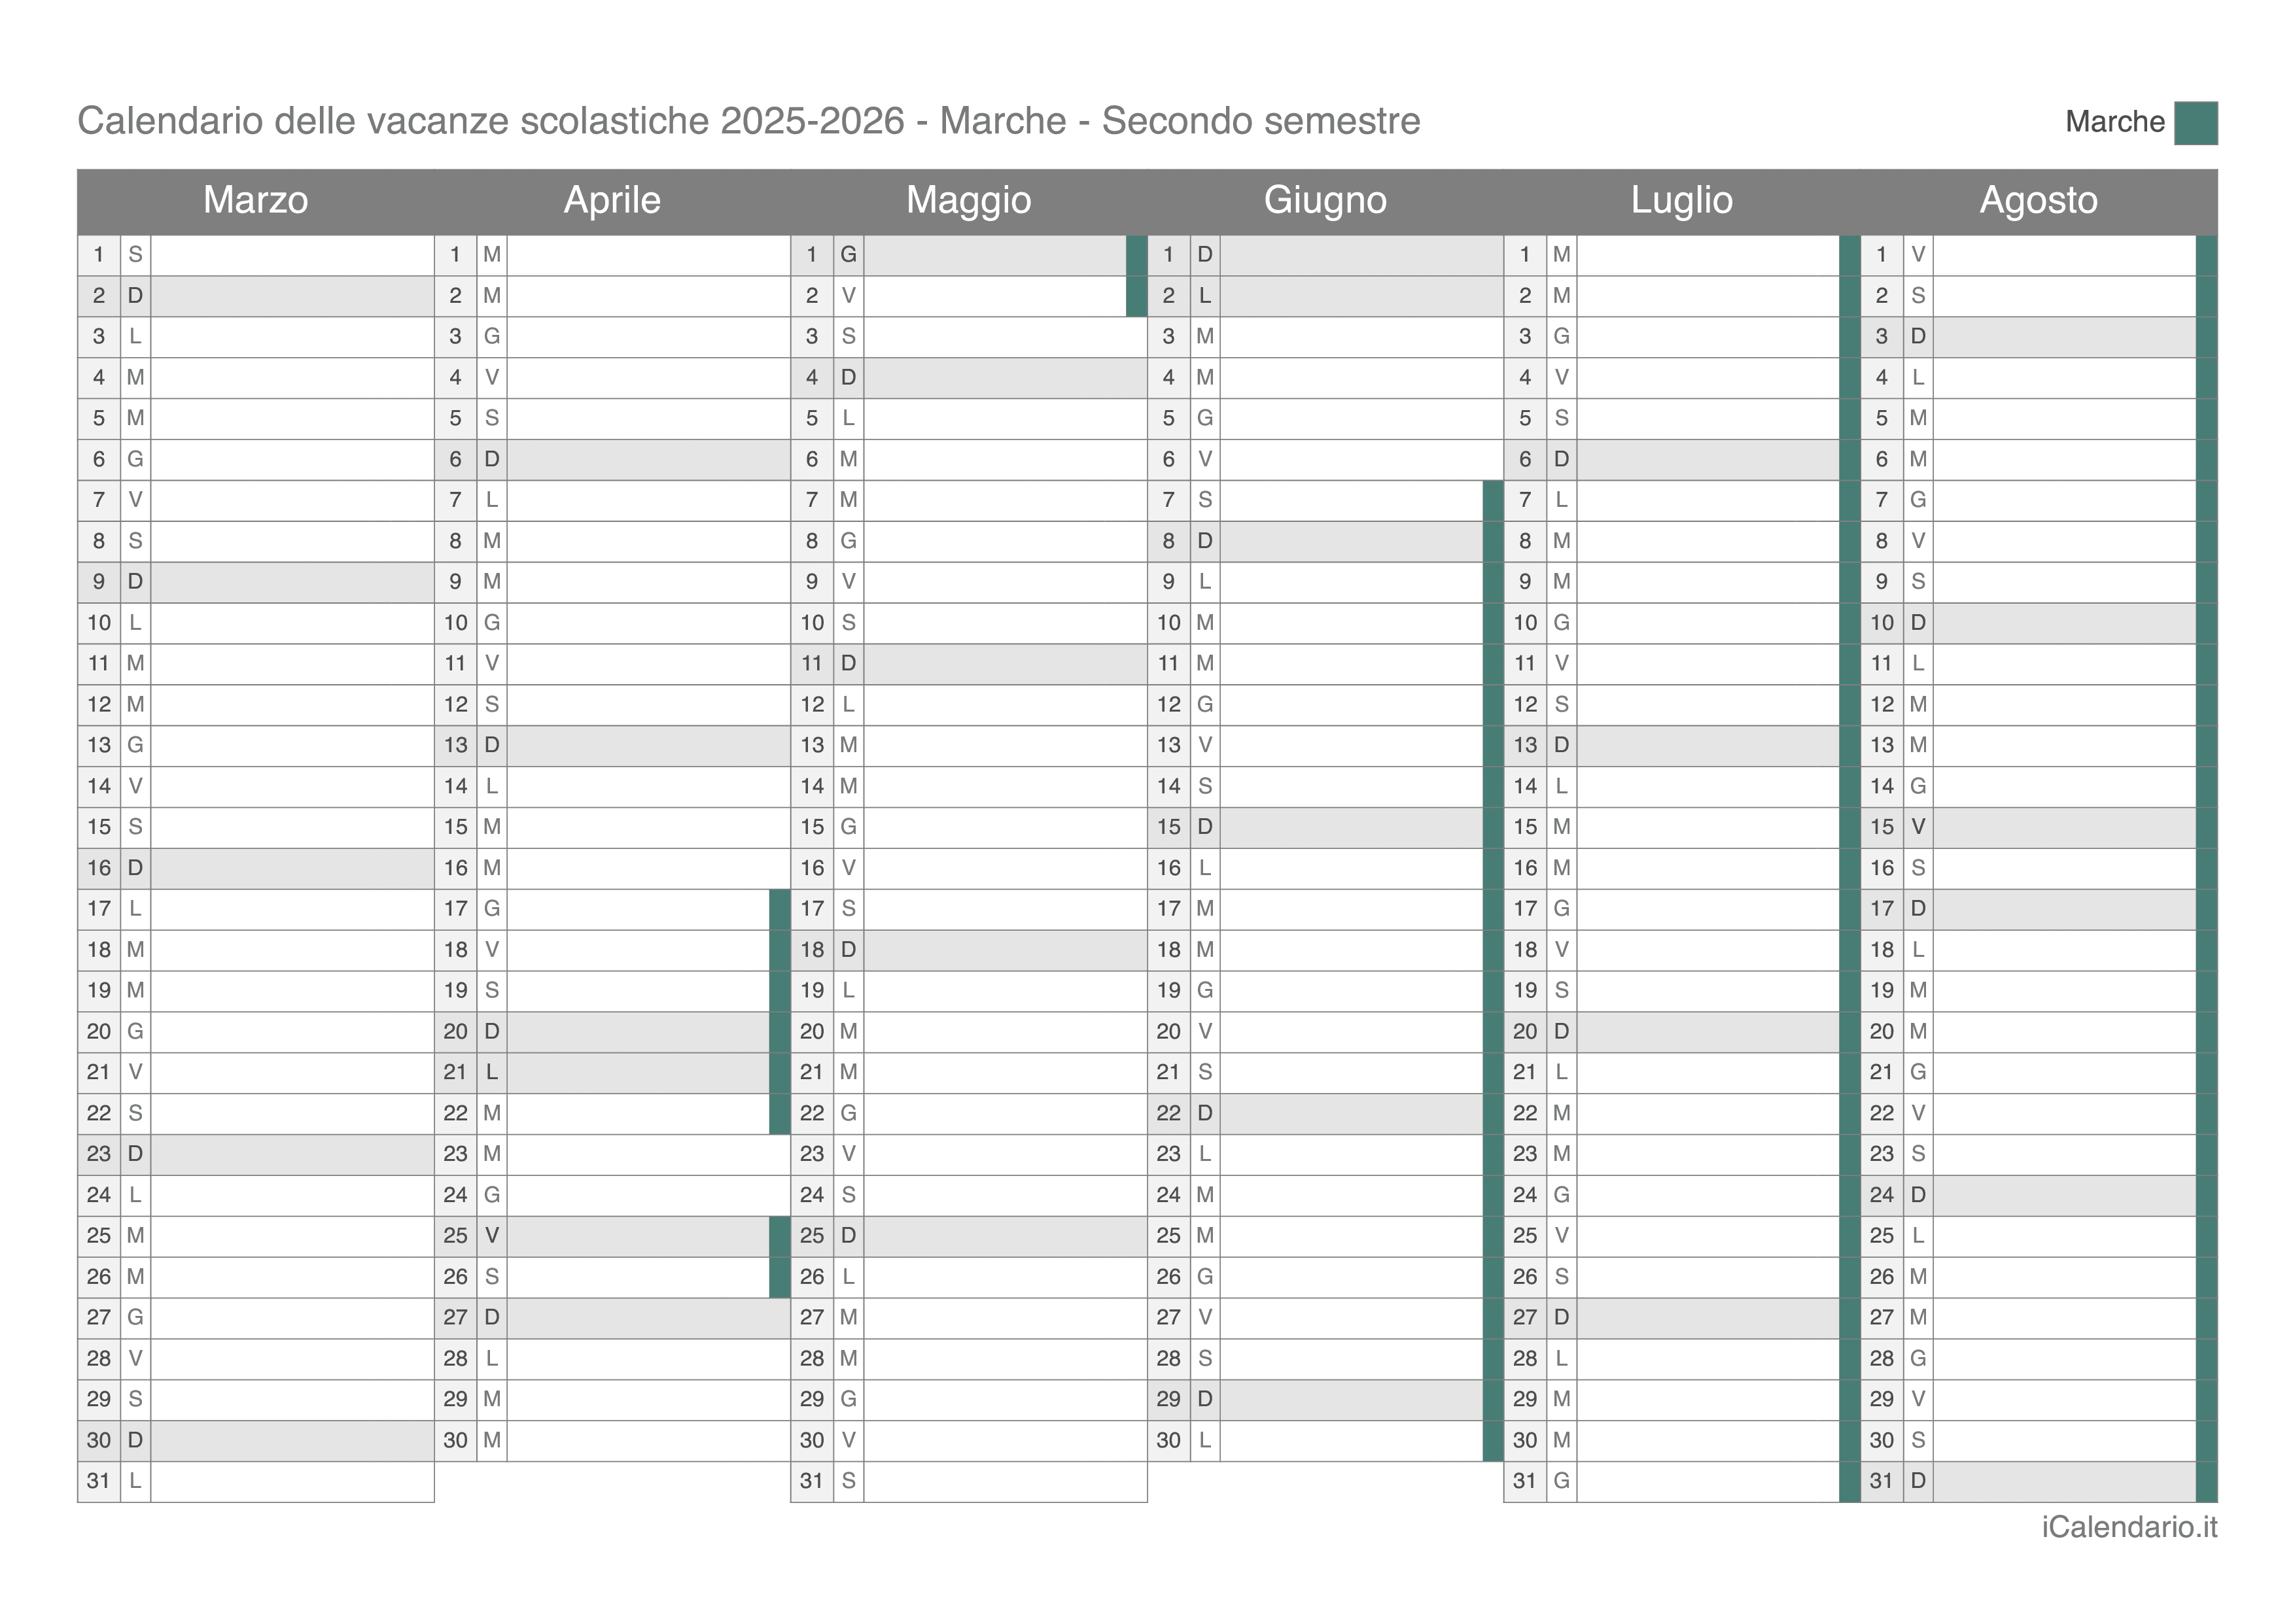Select the Agosto month header
The height and width of the screenshot is (1624, 2295).
point(2039,200)
